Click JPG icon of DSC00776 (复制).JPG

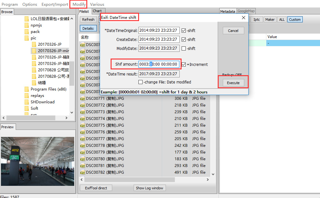pyautogui.click(x=82, y=132)
